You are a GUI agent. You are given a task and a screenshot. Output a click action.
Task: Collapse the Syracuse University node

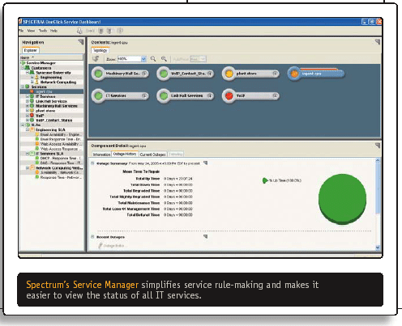click(28, 73)
